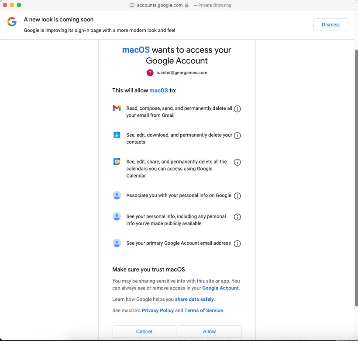
Task: Show info for associate personal info permission
Action: [x=237, y=196]
